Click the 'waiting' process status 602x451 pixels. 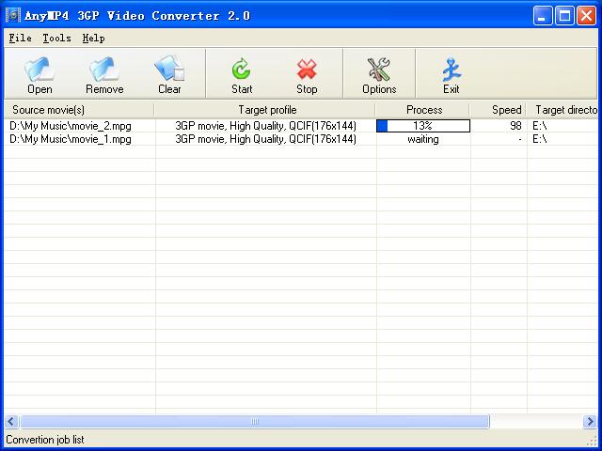[423, 139]
